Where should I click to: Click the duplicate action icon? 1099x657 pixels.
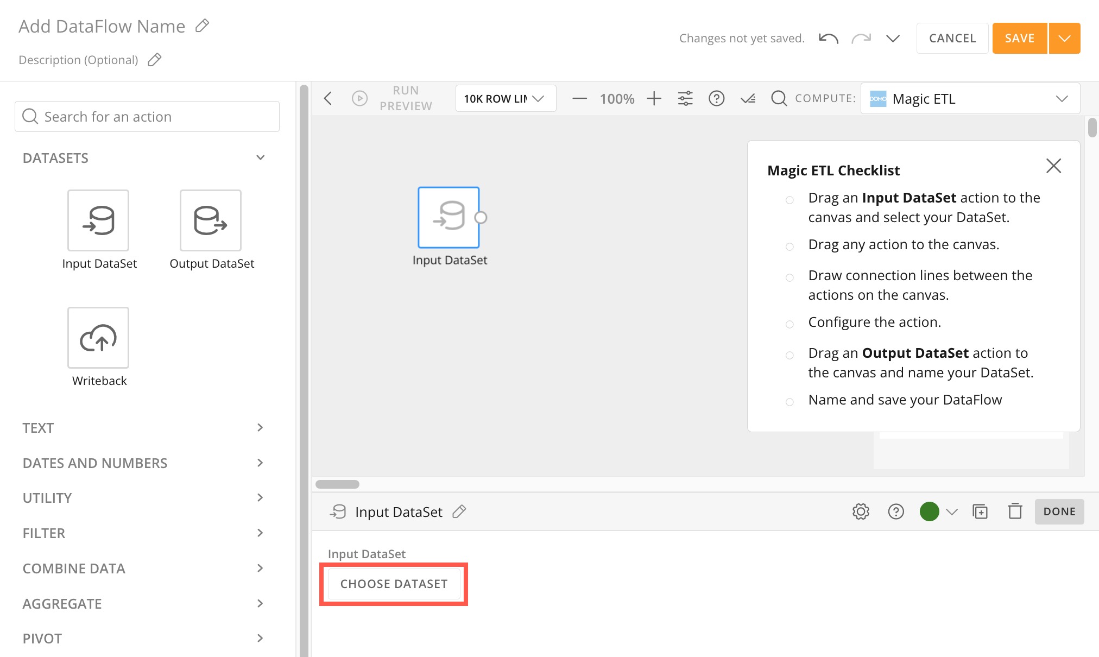[x=980, y=511]
